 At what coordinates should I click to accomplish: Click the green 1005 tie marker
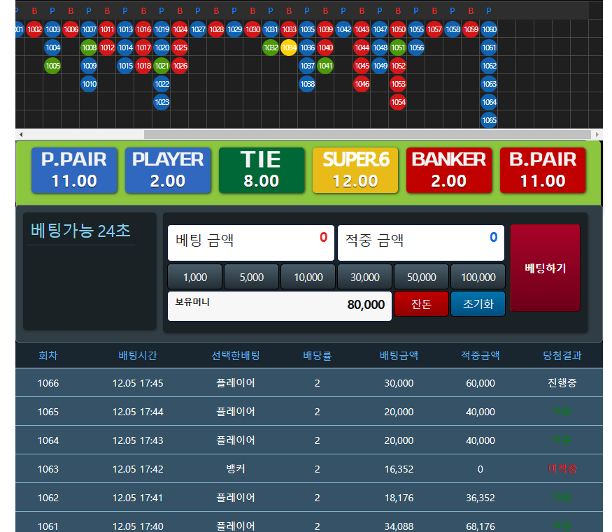click(52, 66)
